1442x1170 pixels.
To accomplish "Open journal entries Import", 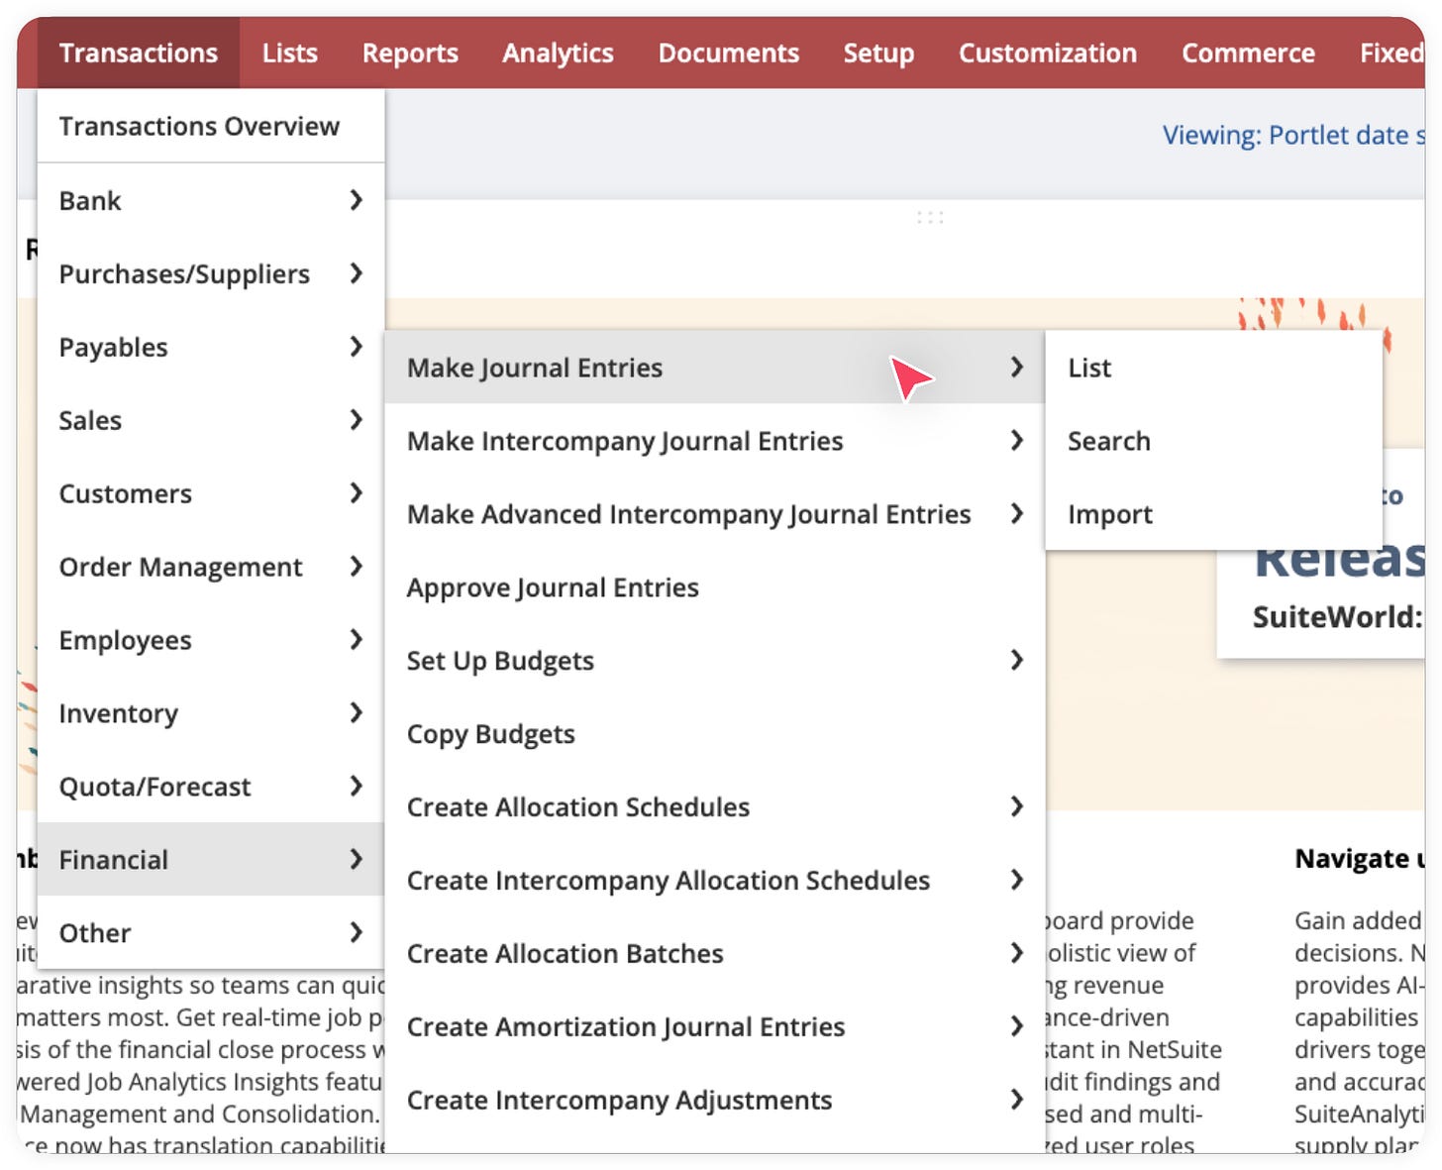I will point(1213,514).
